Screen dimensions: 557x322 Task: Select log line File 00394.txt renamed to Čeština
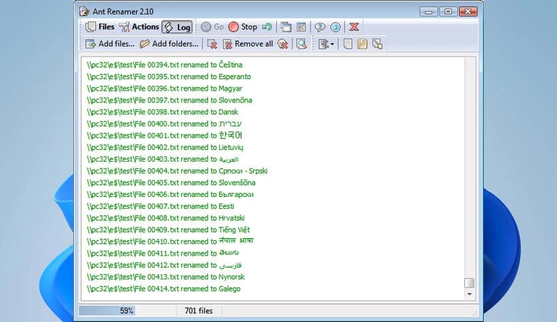pyautogui.click(x=165, y=65)
